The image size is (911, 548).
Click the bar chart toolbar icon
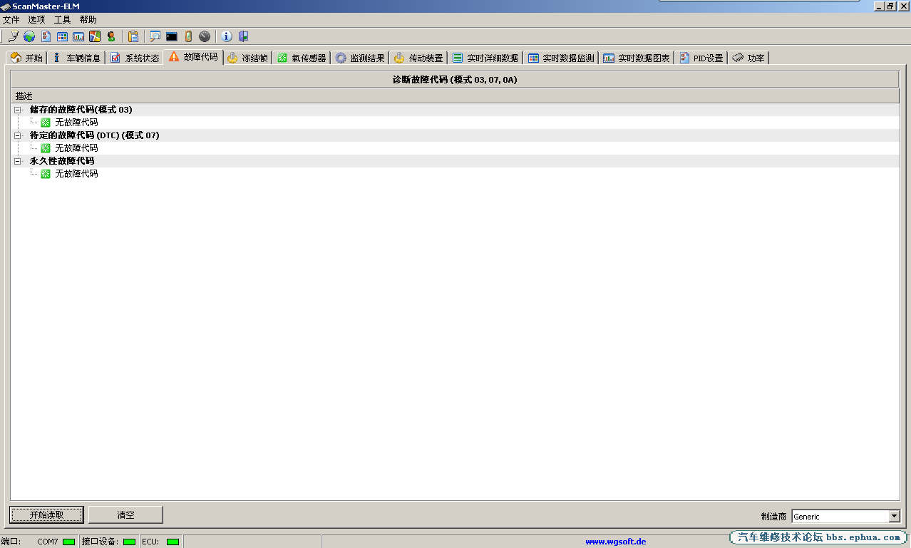click(78, 36)
